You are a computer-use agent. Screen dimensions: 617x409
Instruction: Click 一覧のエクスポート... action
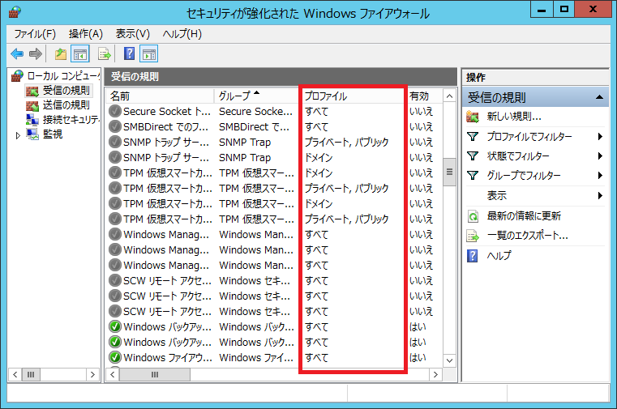coord(527,236)
